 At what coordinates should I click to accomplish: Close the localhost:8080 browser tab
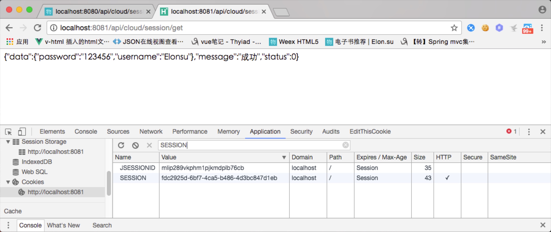148,12
